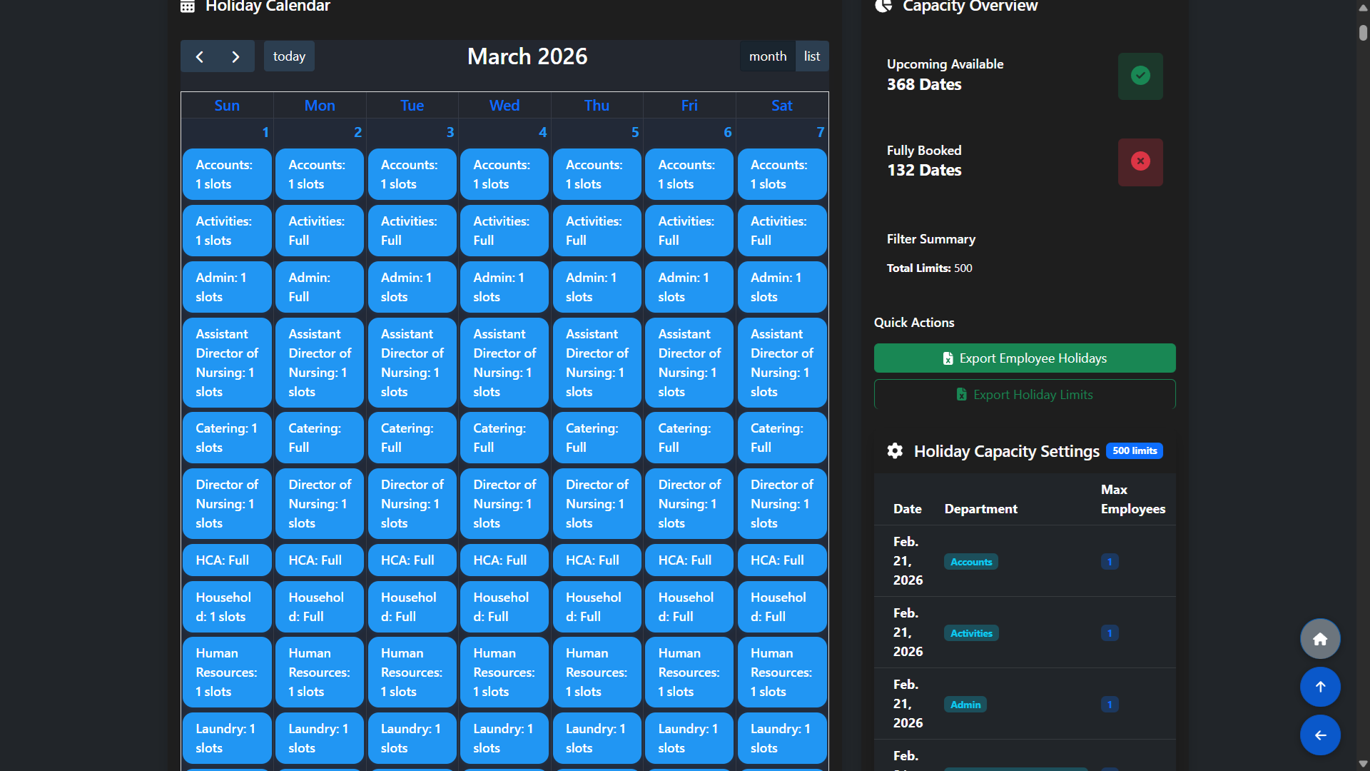
Task: Select Catering: Full on March 4
Action: (x=504, y=438)
